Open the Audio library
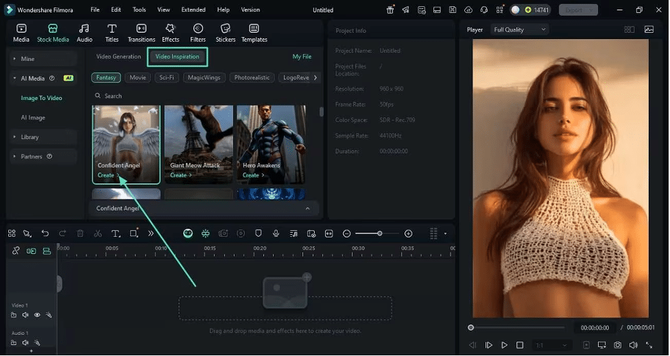Viewport: 670px width, 356px height. (x=84, y=34)
